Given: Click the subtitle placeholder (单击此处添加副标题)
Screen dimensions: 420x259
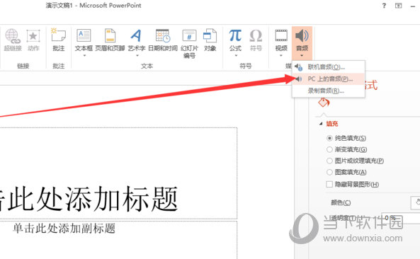Looking at the screenshot, I should click(x=64, y=229).
